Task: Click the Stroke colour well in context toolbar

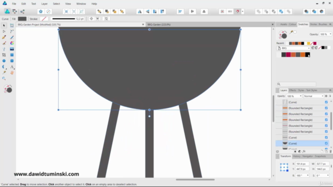Action: click(44, 19)
